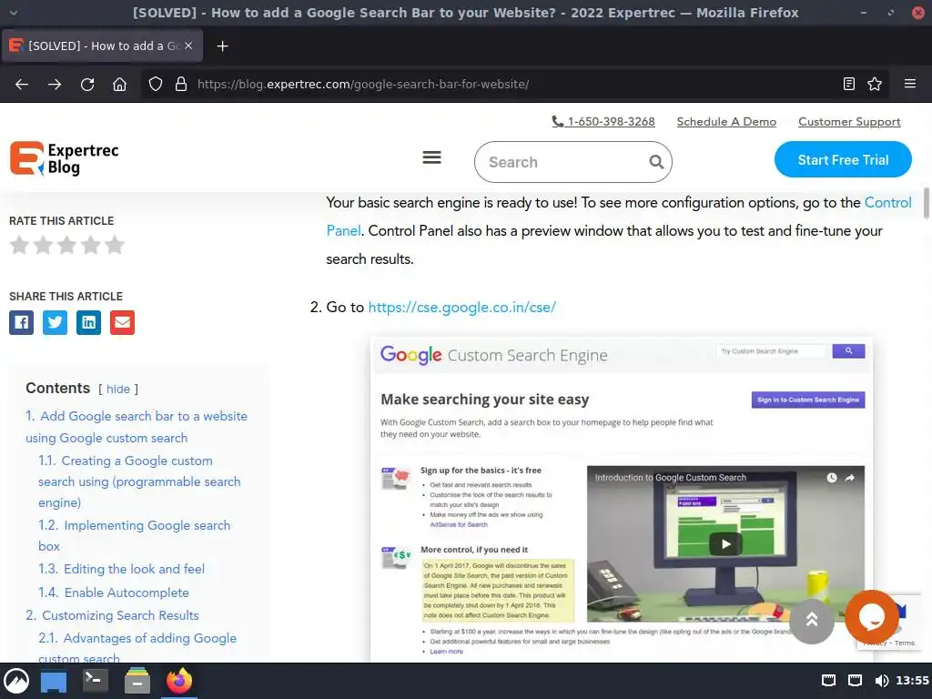Open Schedule A Demo link
Image resolution: width=932 pixels, height=699 pixels.
(x=726, y=121)
